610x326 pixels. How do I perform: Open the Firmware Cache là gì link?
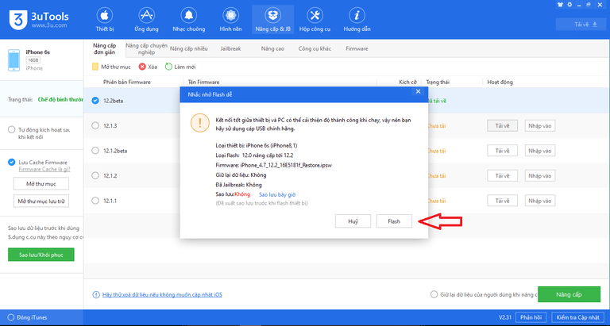[44, 170]
